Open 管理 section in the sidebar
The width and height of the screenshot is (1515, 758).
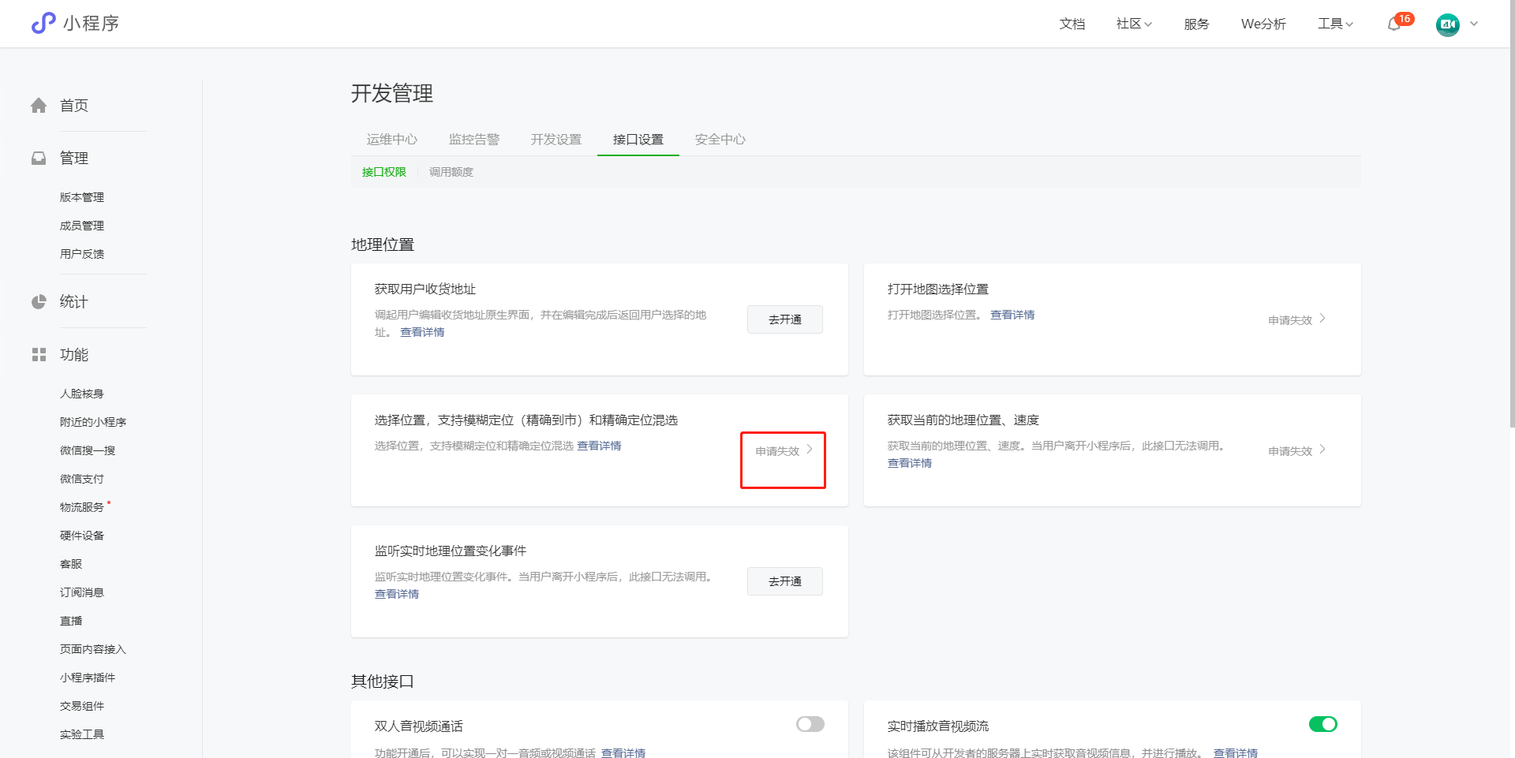click(x=74, y=159)
